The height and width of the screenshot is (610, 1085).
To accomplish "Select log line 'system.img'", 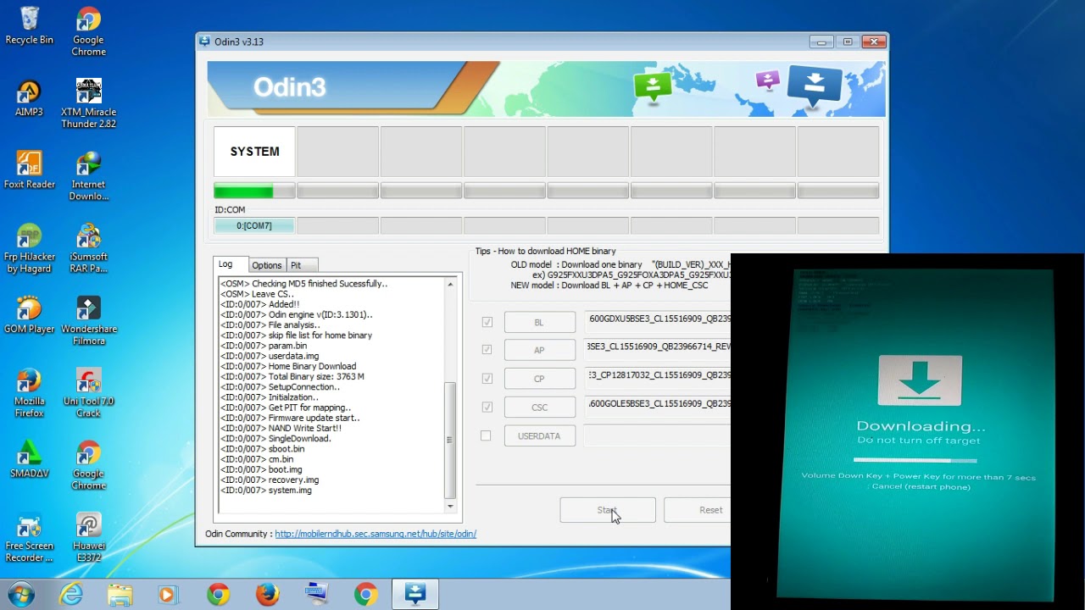I will pos(266,491).
